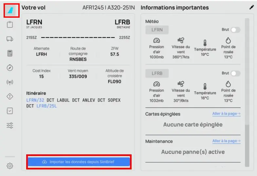Click the LFRN wind 360°/7kts value
The height and width of the screenshot is (176, 257).
click(x=181, y=57)
